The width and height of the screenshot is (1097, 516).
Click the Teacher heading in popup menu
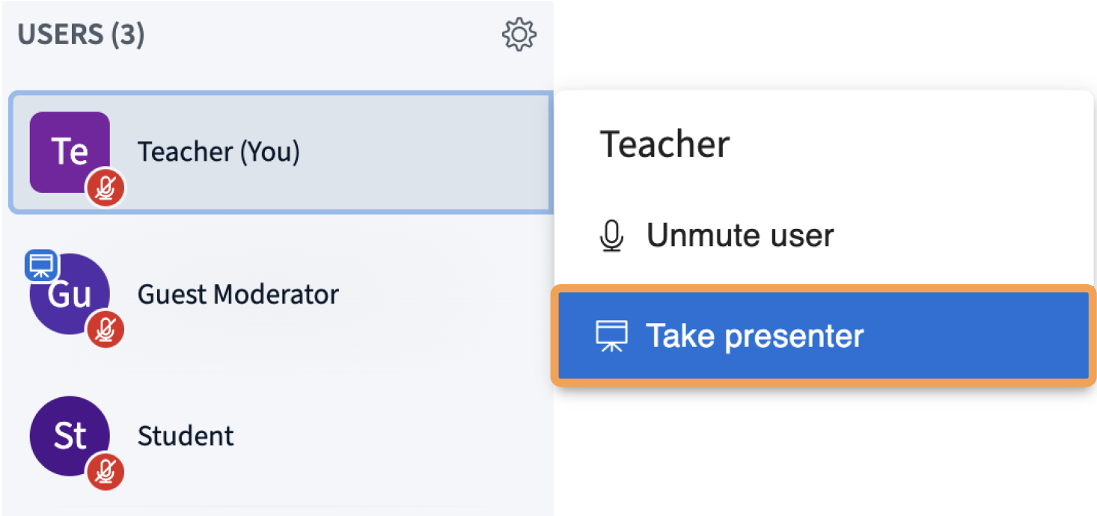click(664, 144)
